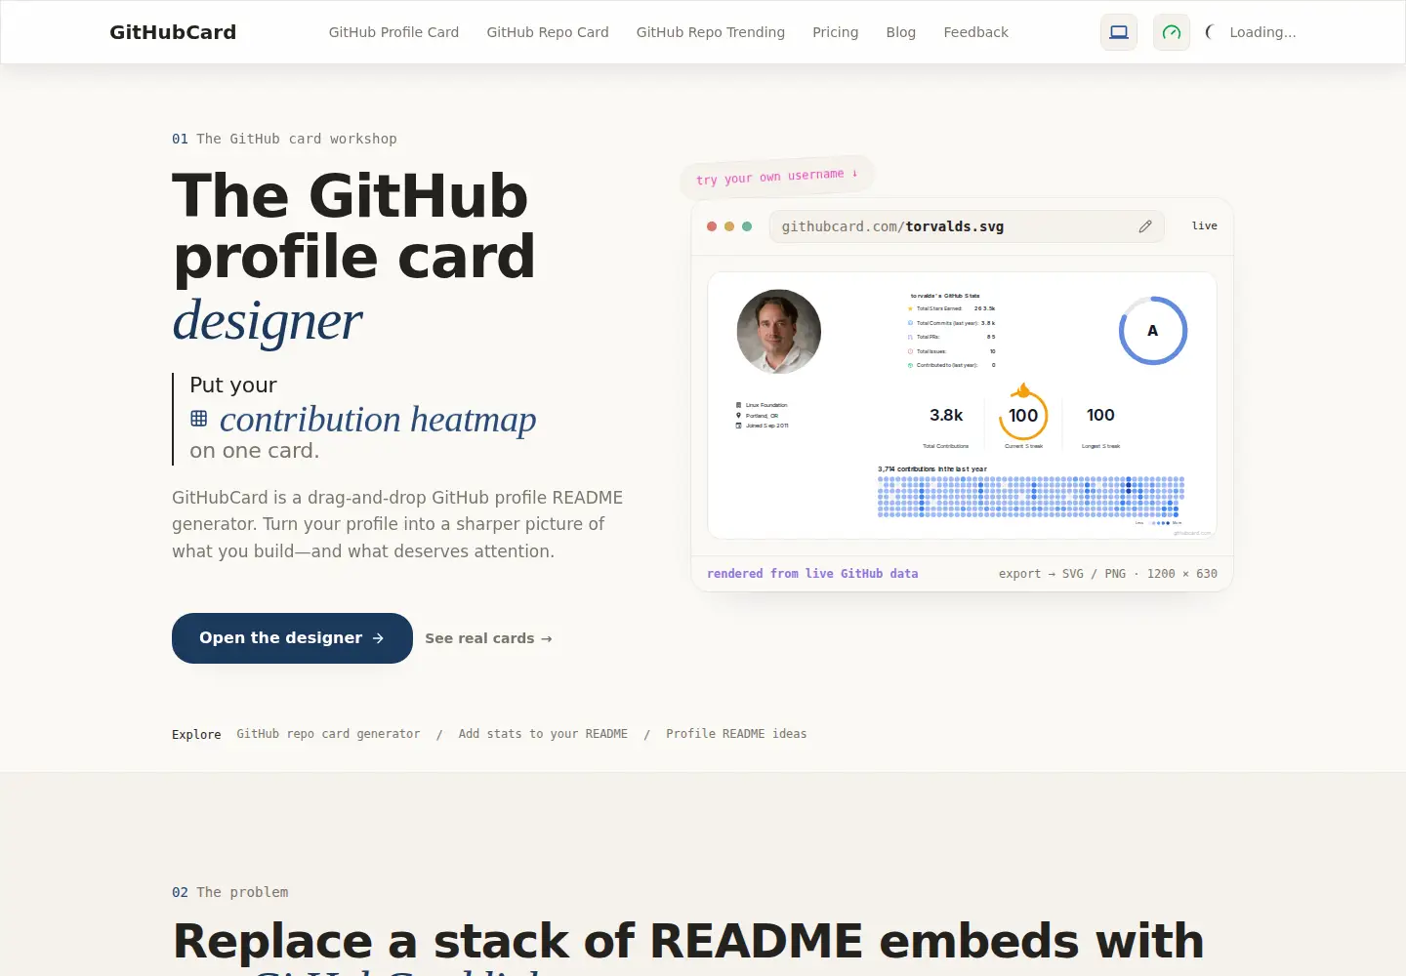Click the Total Stars Earned stat row
1406x976 pixels.
(x=952, y=308)
